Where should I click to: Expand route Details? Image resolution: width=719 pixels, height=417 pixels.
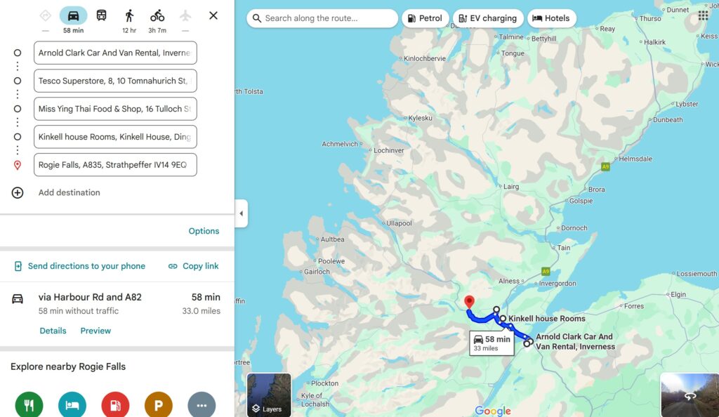tap(53, 331)
